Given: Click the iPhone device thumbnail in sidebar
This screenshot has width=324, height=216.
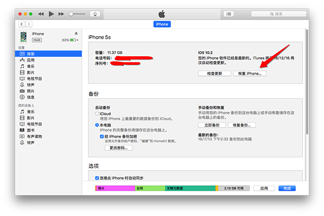Looking at the screenshot, I should point(24,37).
